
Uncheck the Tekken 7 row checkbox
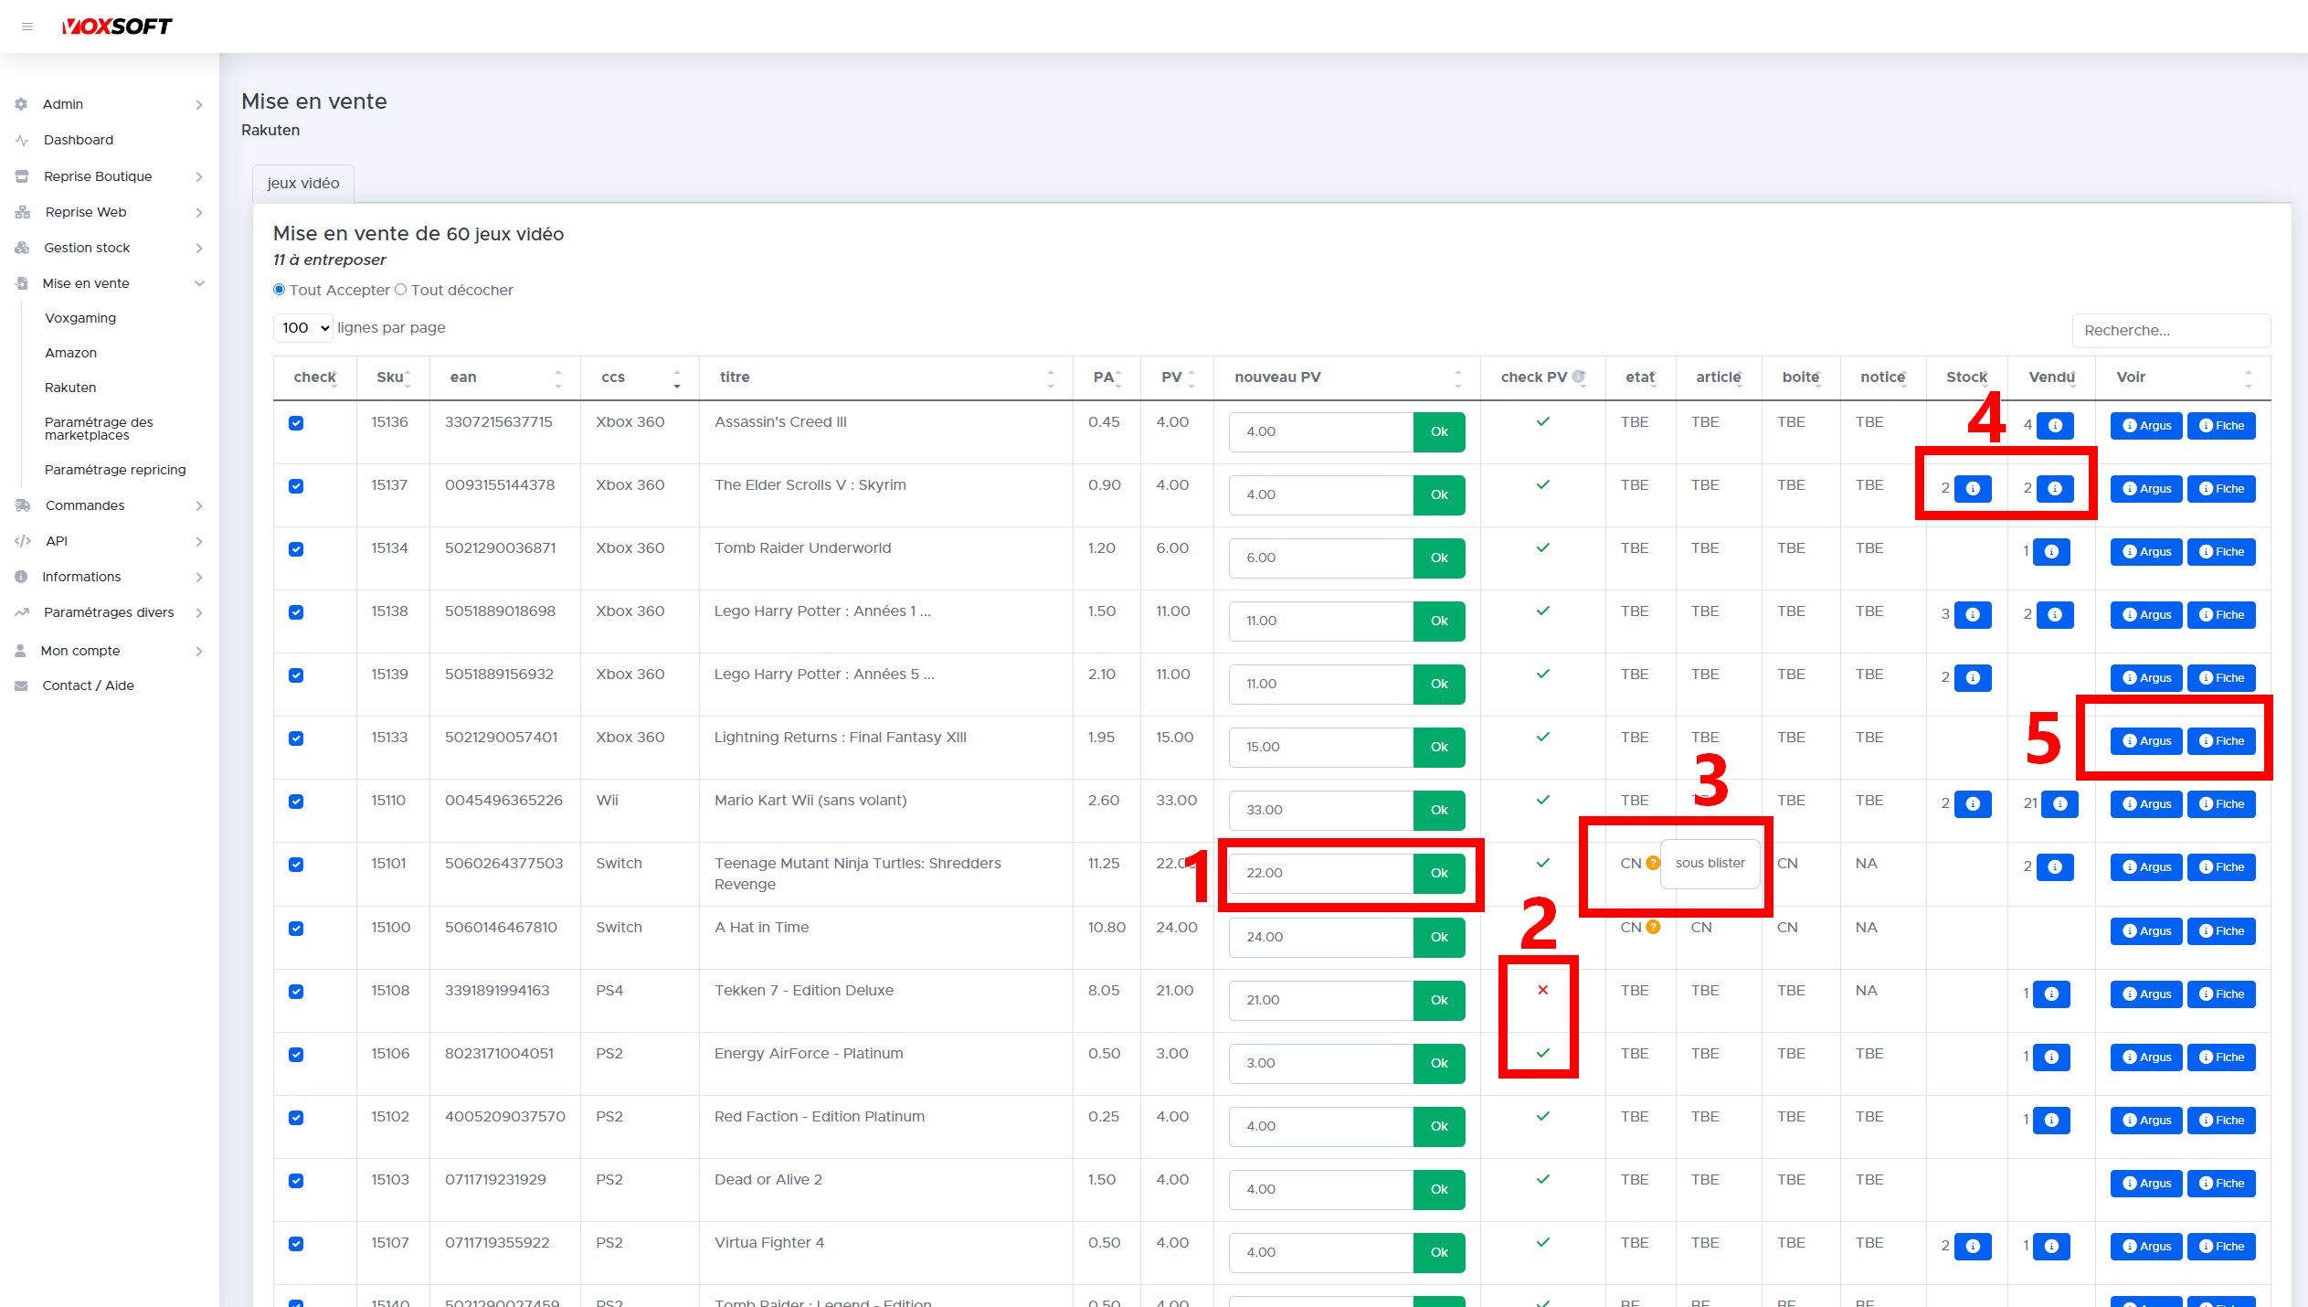coord(296,992)
